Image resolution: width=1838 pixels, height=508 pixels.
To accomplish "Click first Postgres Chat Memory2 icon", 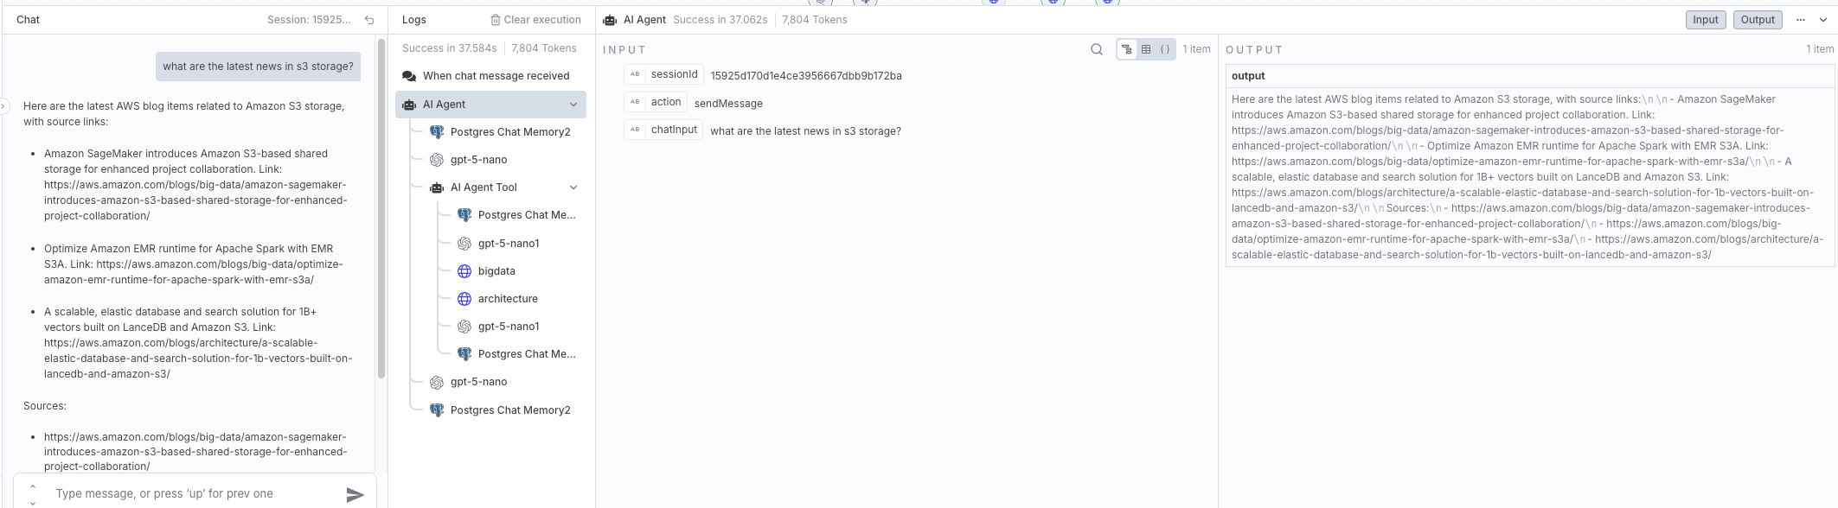I will 437,132.
